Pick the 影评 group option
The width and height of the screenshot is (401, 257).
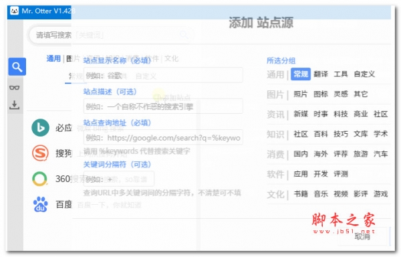click(361, 194)
